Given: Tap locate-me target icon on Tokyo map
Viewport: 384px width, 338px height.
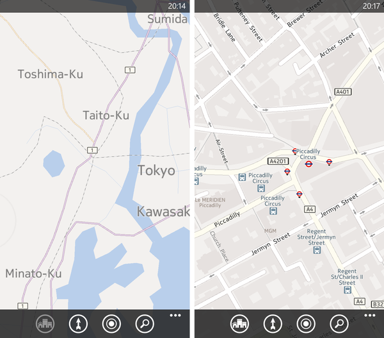Looking at the screenshot, I should tap(111, 324).
